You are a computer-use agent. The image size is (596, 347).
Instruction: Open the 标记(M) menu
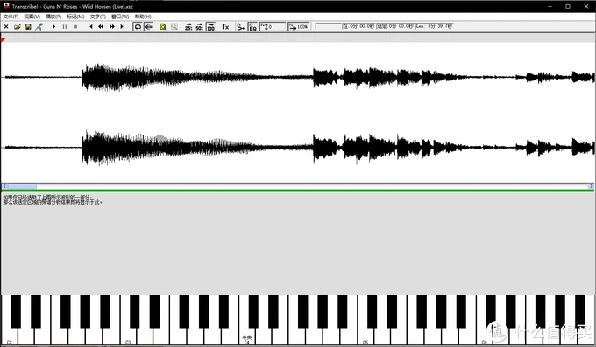click(75, 17)
